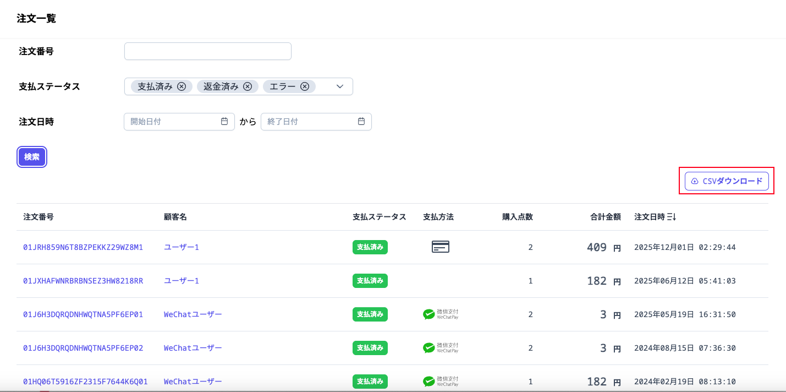786x392 pixels.
Task: Click 支払済み badge for order 01JXHAFWNRBRBNSEZ3HW8218RR
Action: 370,281
